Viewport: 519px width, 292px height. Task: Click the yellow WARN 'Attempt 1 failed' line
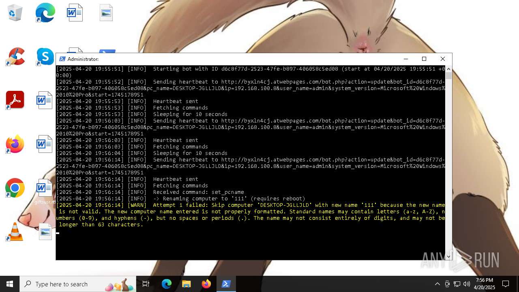click(x=251, y=215)
